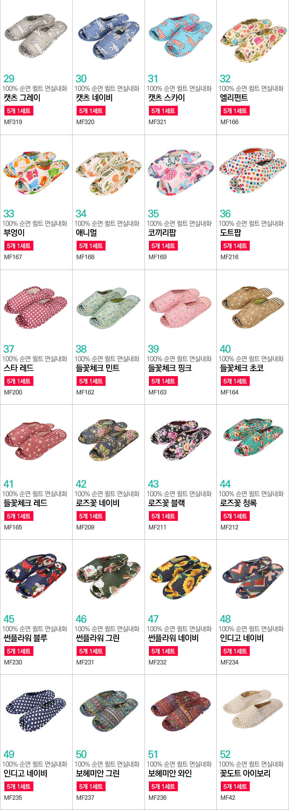Select the 로즈꽃 블랙 slipper image
Image resolution: width=289 pixels, height=810 pixels.
point(181,440)
